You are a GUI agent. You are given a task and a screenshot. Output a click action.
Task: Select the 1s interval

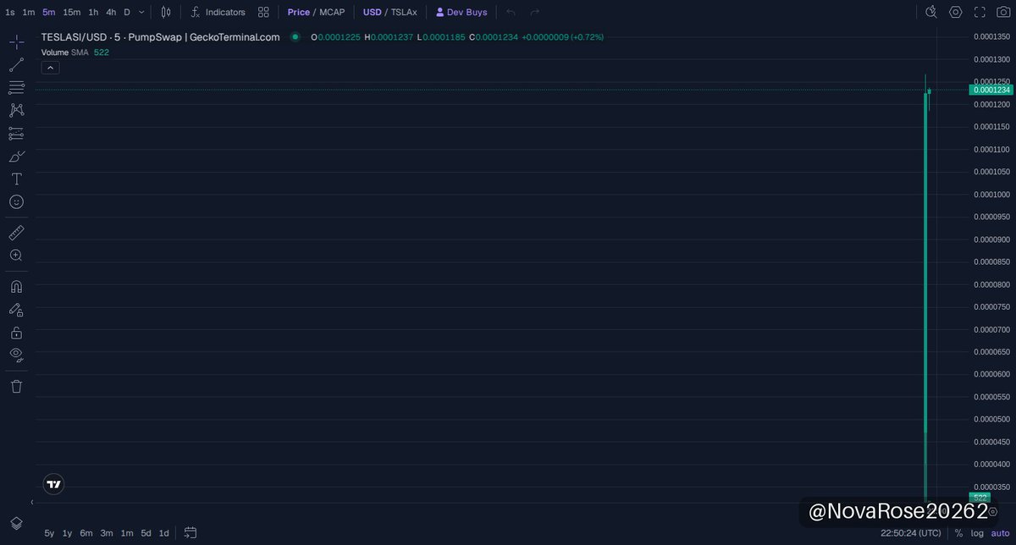pyautogui.click(x=10, y=13)
